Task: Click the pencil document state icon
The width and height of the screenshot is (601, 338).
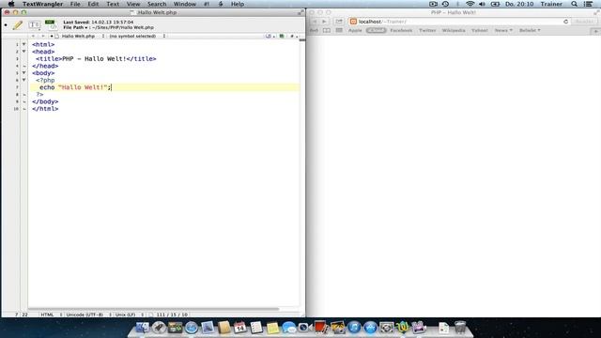Action: pyautogui.click(x=18, y=25)
